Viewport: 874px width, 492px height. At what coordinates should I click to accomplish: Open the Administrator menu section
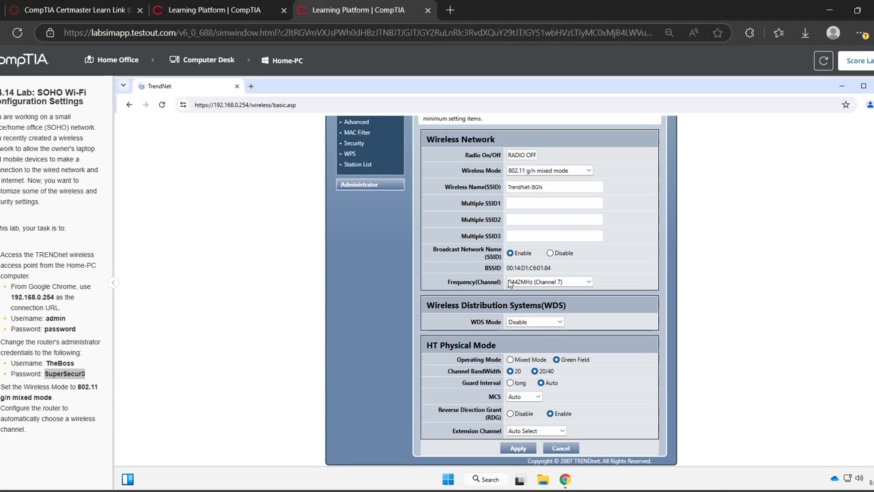tap(370, 184)
